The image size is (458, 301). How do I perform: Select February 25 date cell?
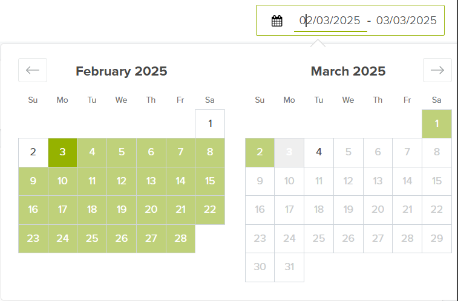[x=92, y=238]
